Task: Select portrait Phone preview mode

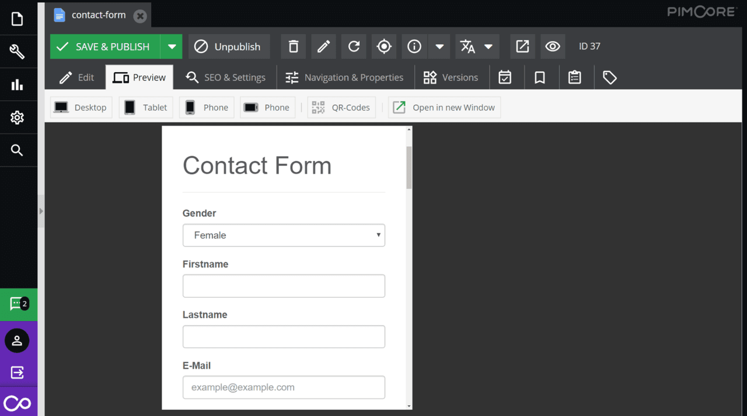Action: click(x=207, y=107)
